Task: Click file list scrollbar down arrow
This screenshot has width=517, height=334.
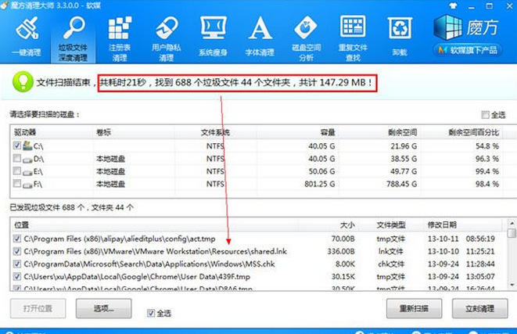Action: [512, 286]
